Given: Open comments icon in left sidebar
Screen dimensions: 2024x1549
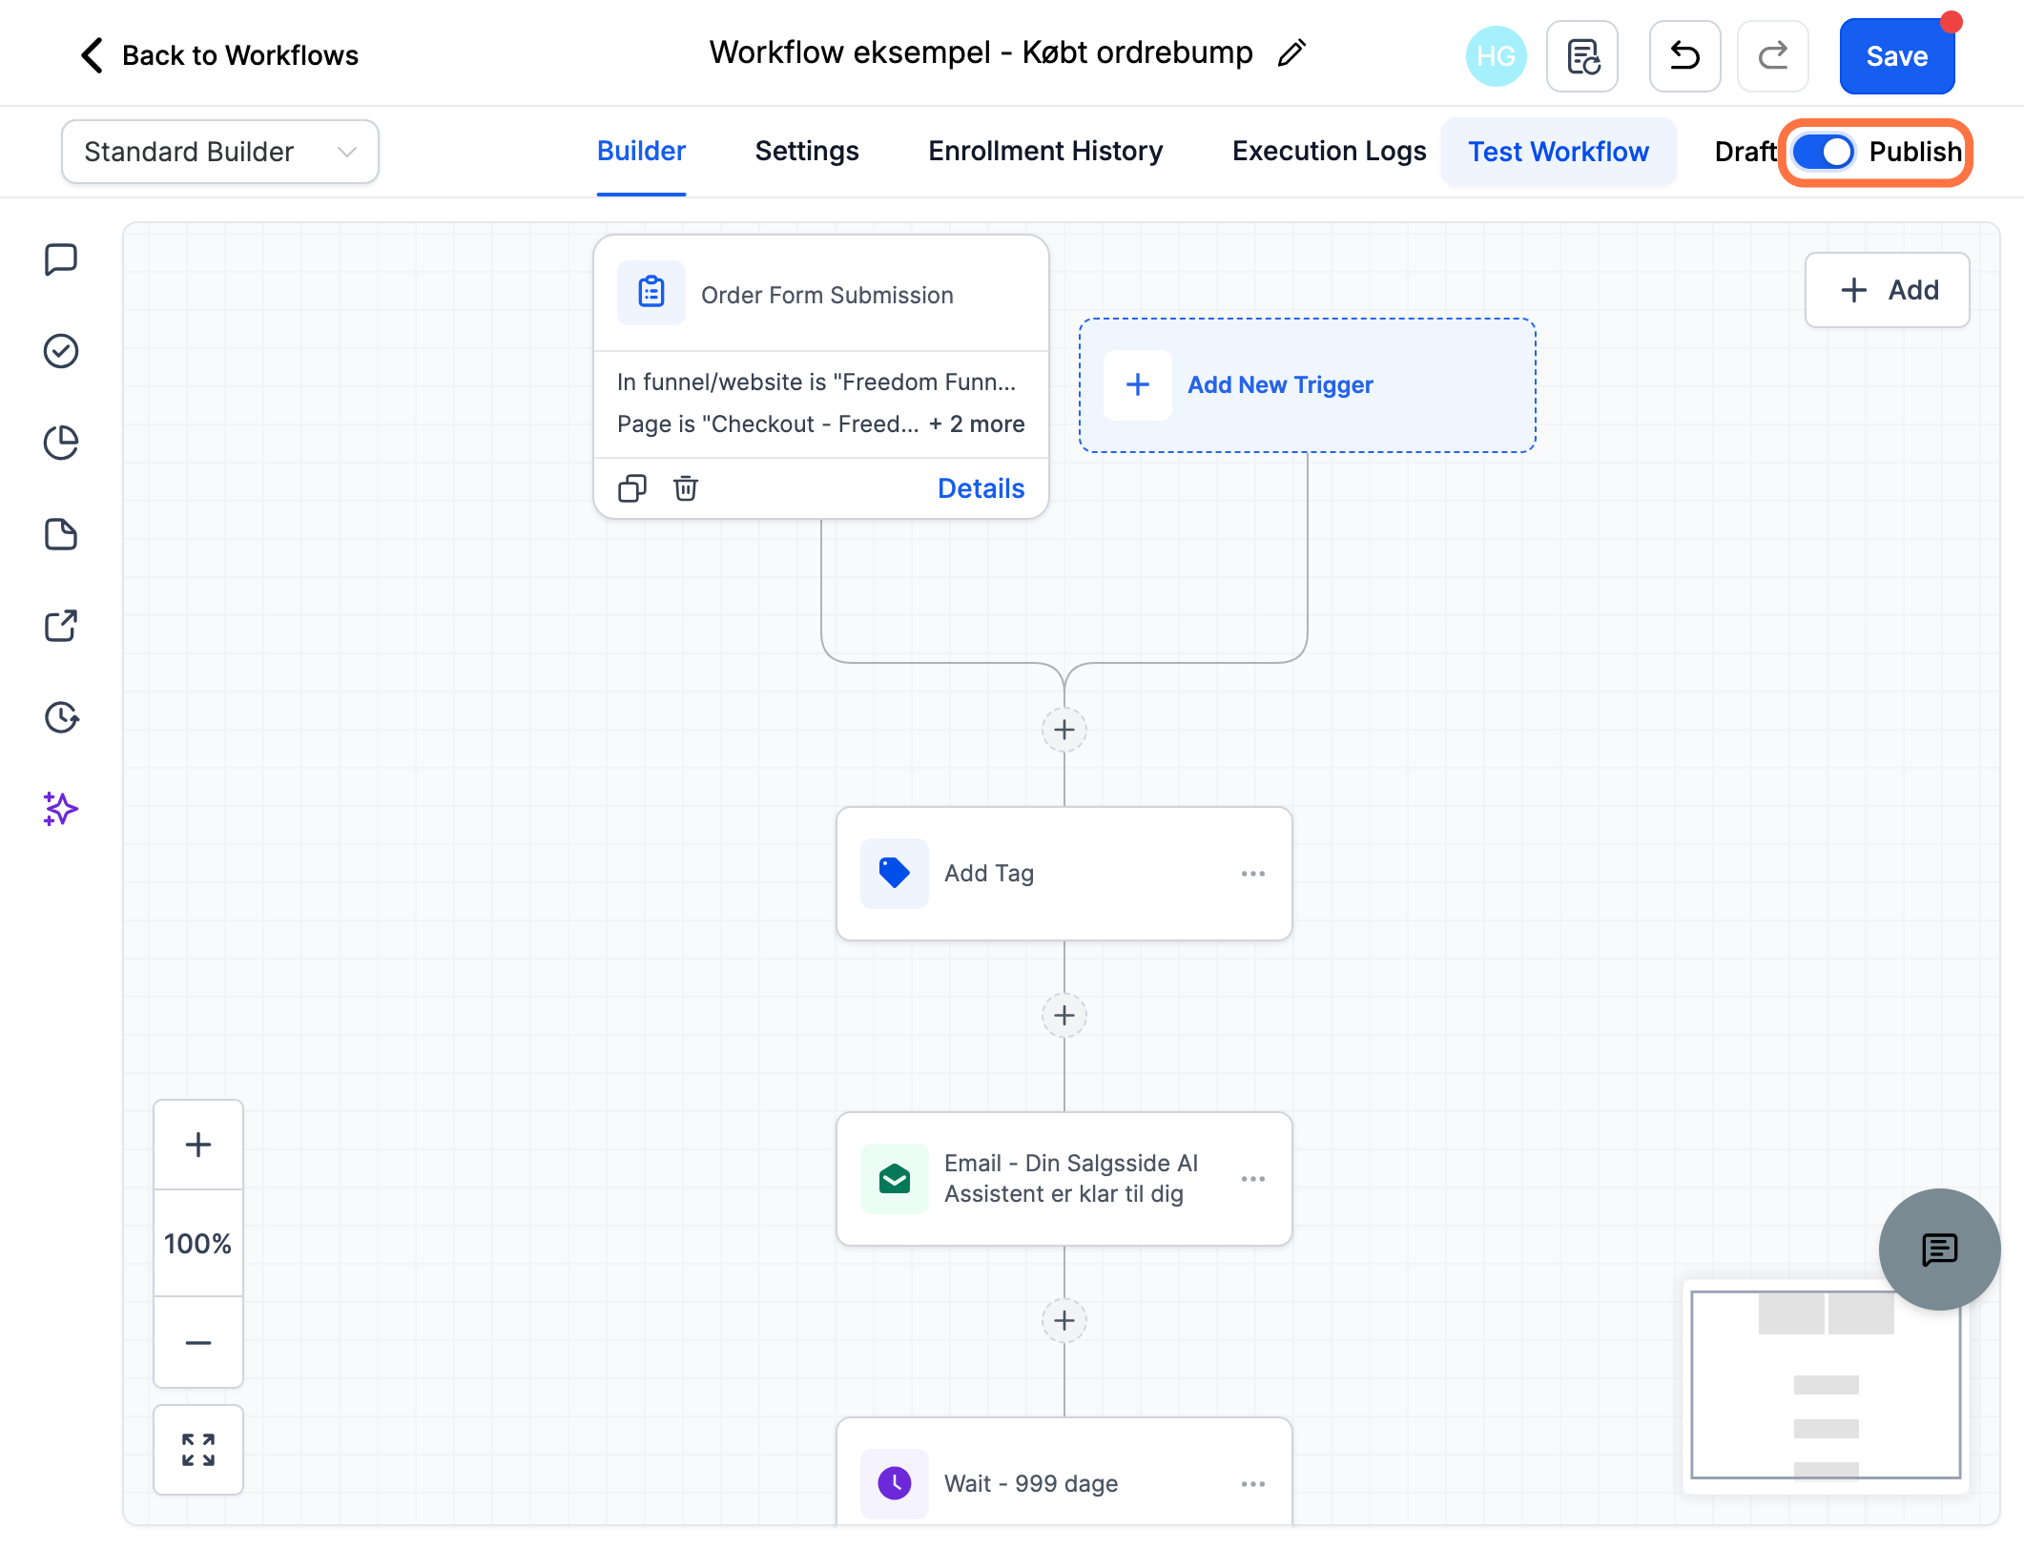Looking at the screenshot, I should click(61, 259).
